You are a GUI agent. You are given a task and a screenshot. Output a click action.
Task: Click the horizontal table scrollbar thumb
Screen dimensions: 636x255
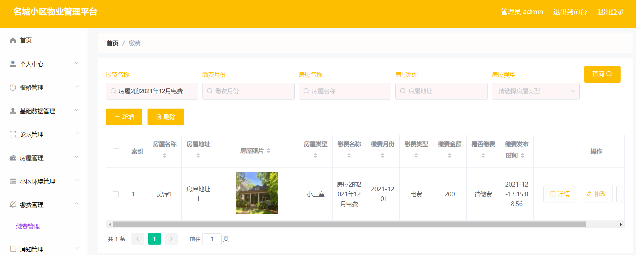pos(349,224)
